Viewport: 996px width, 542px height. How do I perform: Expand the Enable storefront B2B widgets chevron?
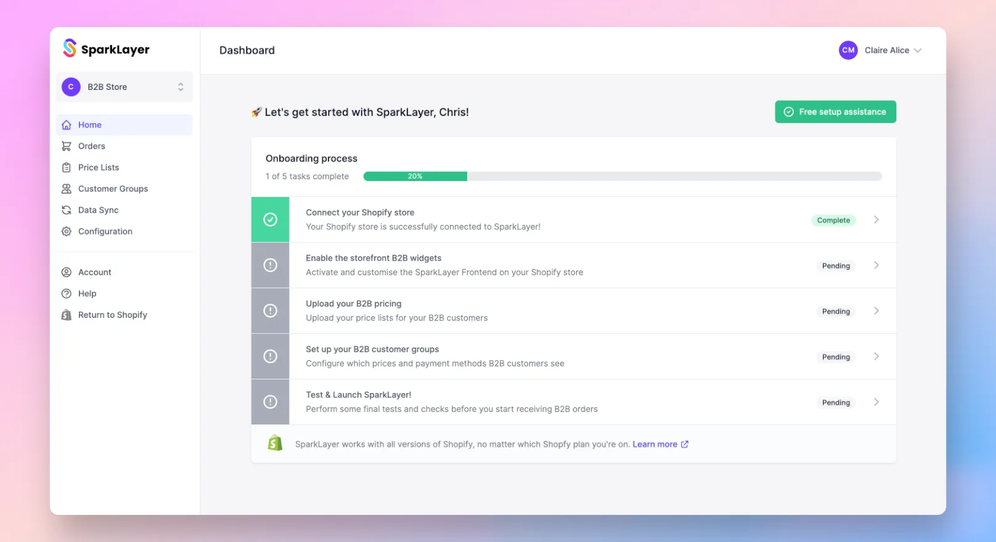click(876, 265)
